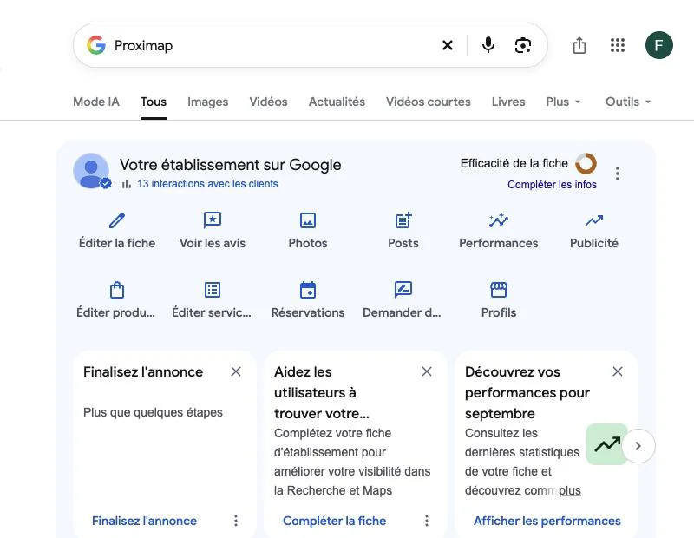The width and height of the screenshot is (694, 538).
Task: Clear the search query with X
Action: pos(448,45)
